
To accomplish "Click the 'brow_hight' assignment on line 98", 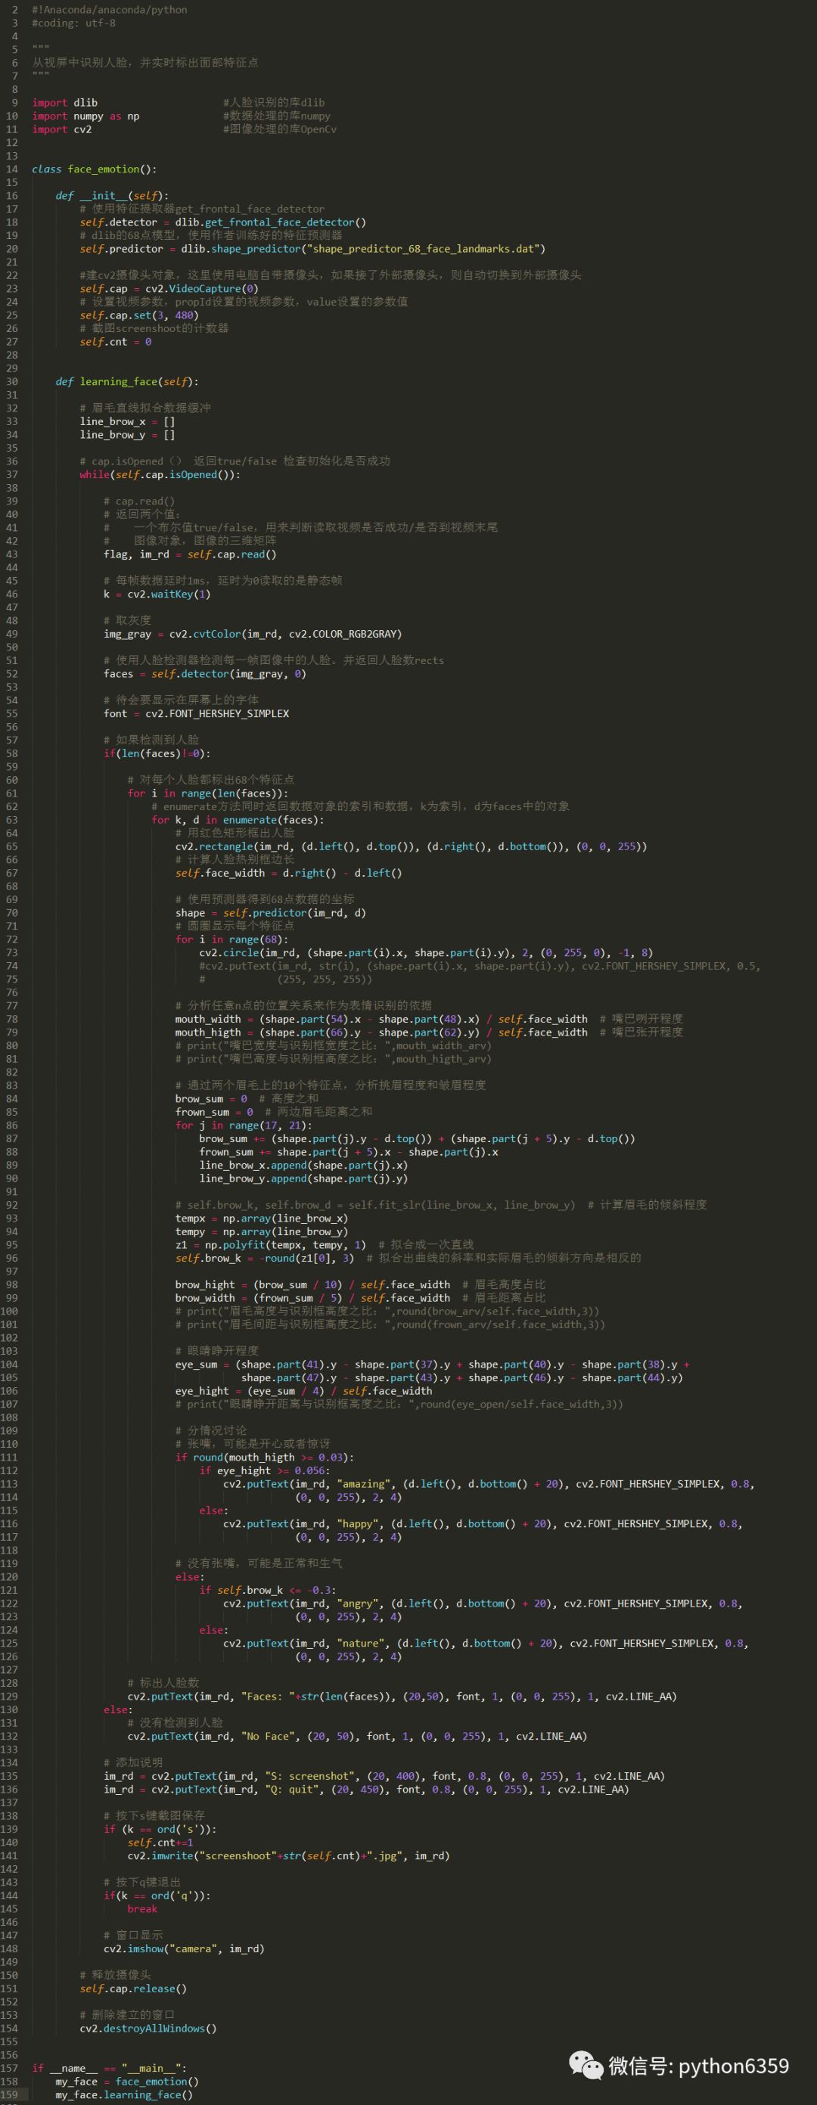I will (312, 1284).
